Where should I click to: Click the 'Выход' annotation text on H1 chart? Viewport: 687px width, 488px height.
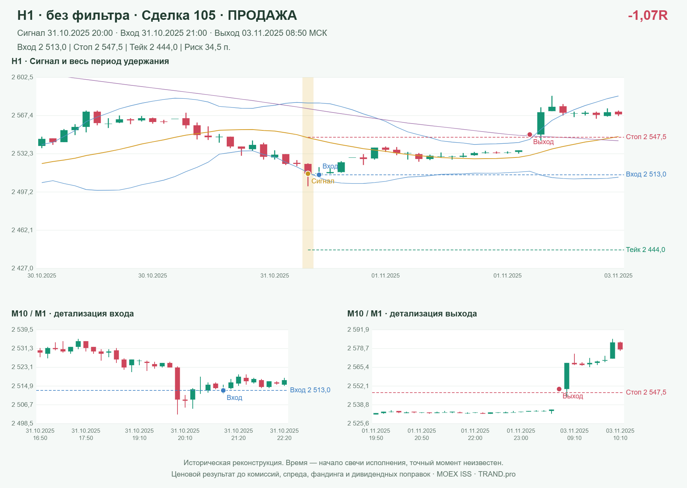tap(543, 142)
